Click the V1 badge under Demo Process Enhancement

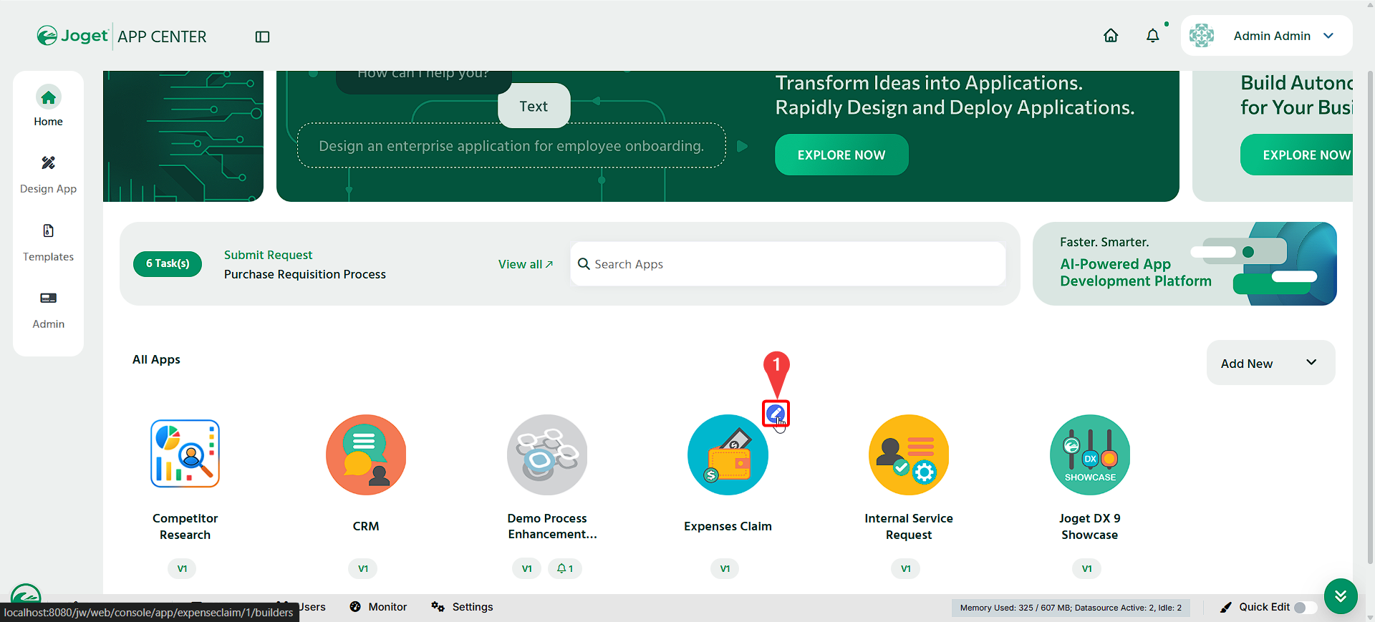pos(527,568)
